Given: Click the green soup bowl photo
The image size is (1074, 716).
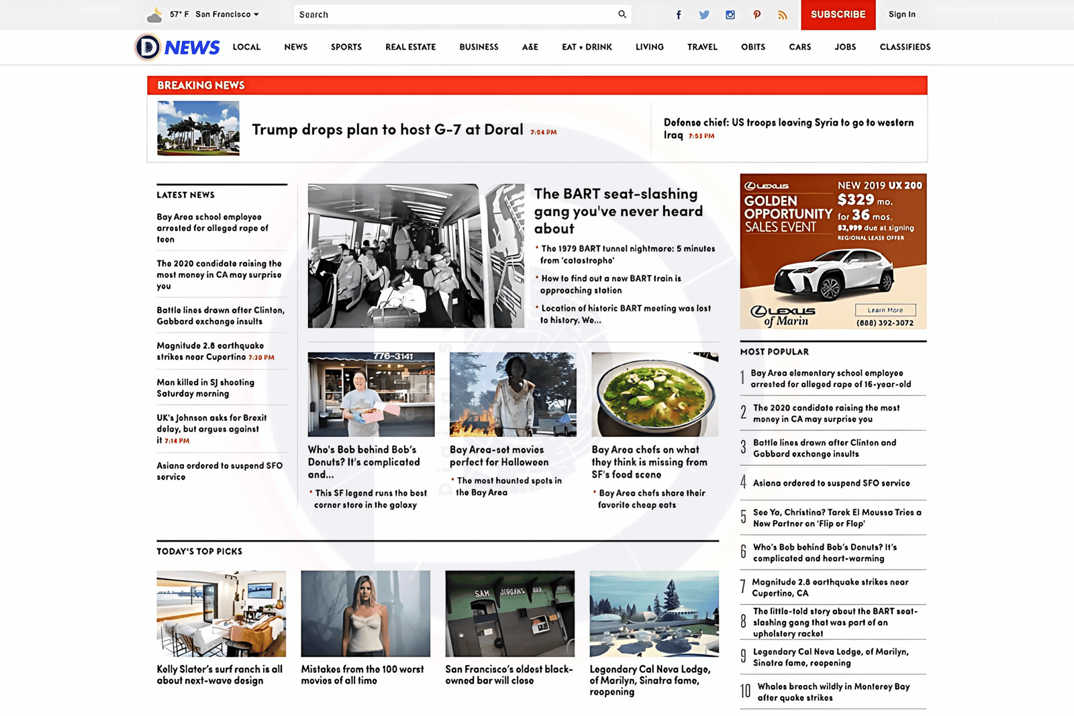Looking at the screenshot, I should tap(654, 395).
